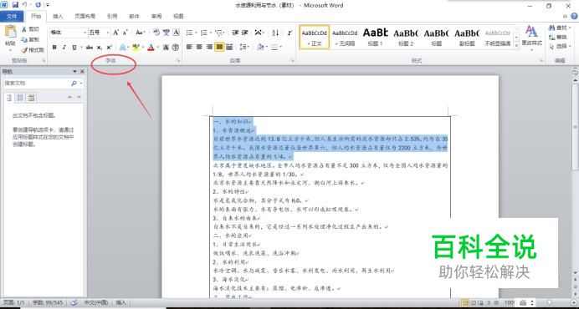This screenshot has height=309, width=579.
Task: Open the Word Help question mark icon
Action: pyautogui.click(x=574, y=16)
